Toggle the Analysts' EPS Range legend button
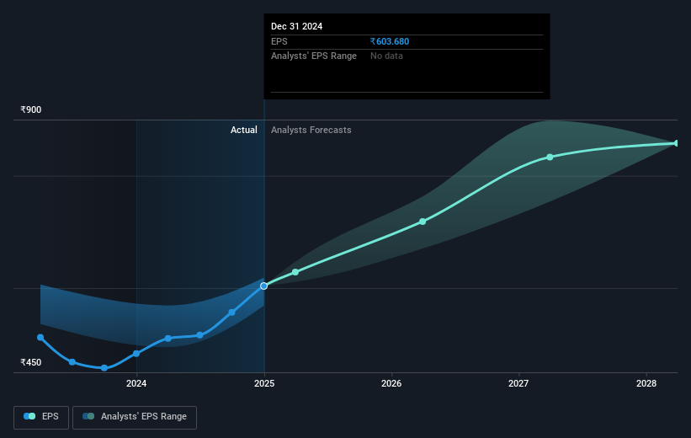The width and height of the screenshot is (691, 438). pos(135,417)
